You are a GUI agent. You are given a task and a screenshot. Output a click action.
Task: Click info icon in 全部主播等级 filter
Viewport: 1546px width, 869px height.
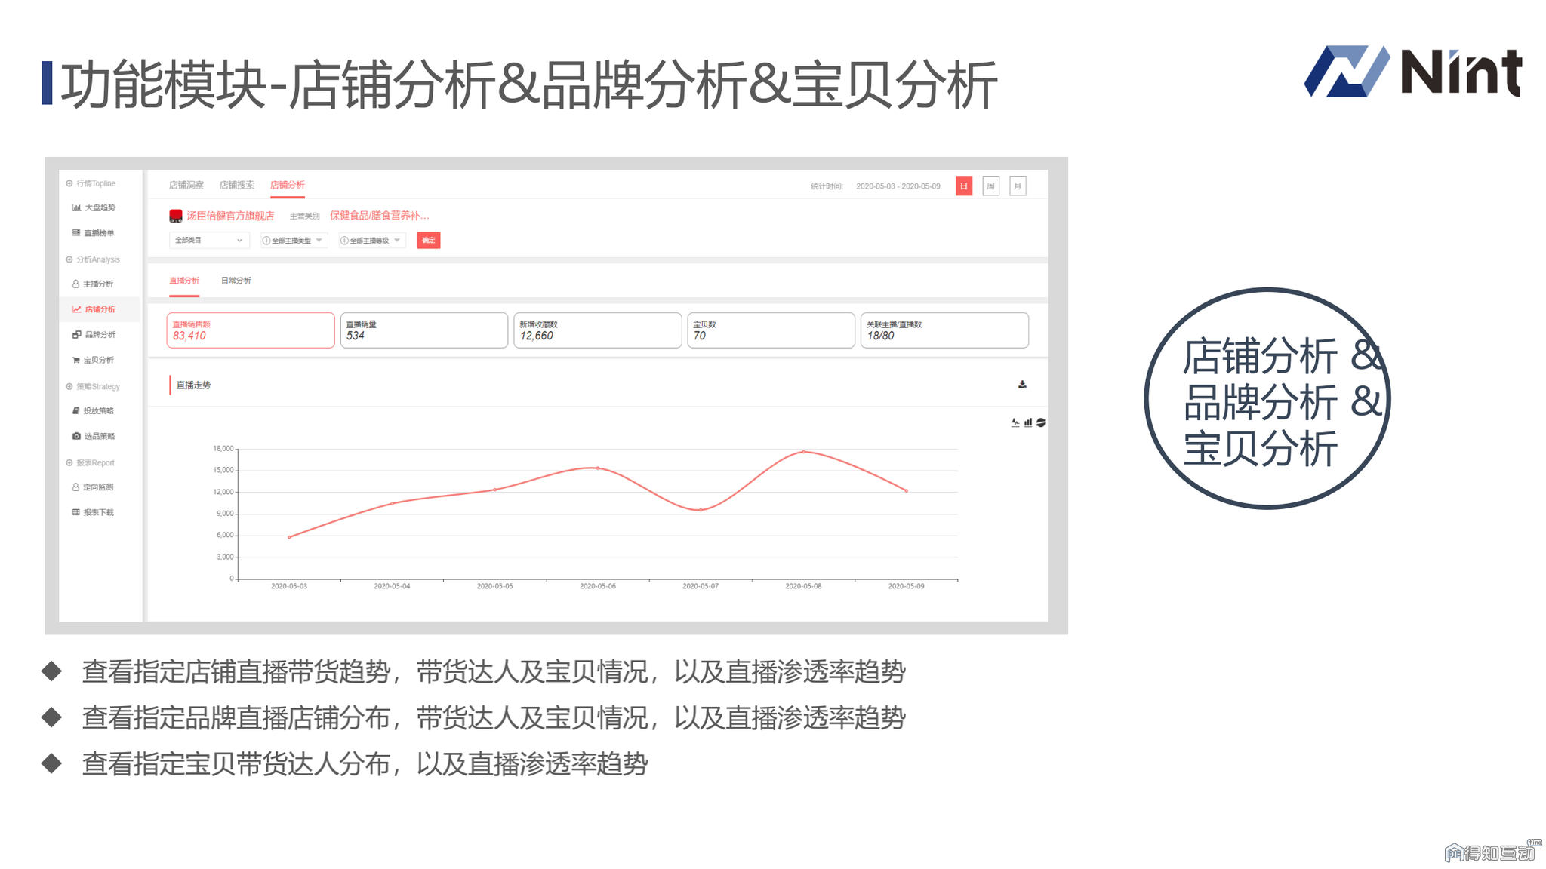click(x=344, y=241)
